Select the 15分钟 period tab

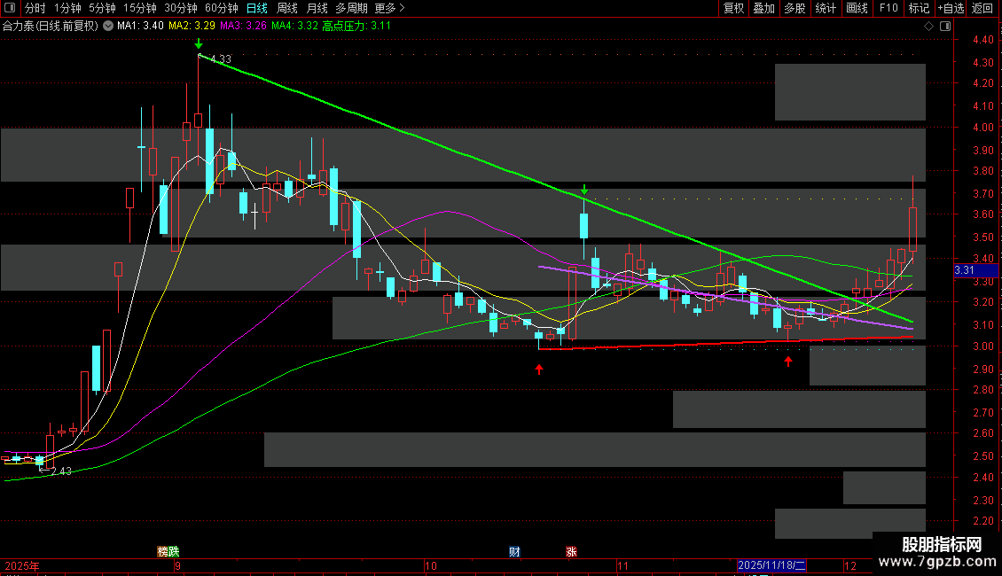(x=140, y=8)
